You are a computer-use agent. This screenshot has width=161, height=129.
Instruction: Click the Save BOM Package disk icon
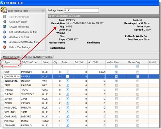tap(4, 17)
